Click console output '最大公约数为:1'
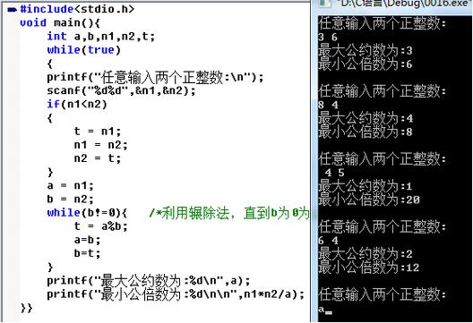Screen dimensions: 473x323 point(365,186)
